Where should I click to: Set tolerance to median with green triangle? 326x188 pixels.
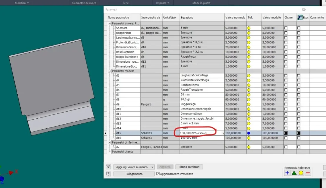click(294, 173)
